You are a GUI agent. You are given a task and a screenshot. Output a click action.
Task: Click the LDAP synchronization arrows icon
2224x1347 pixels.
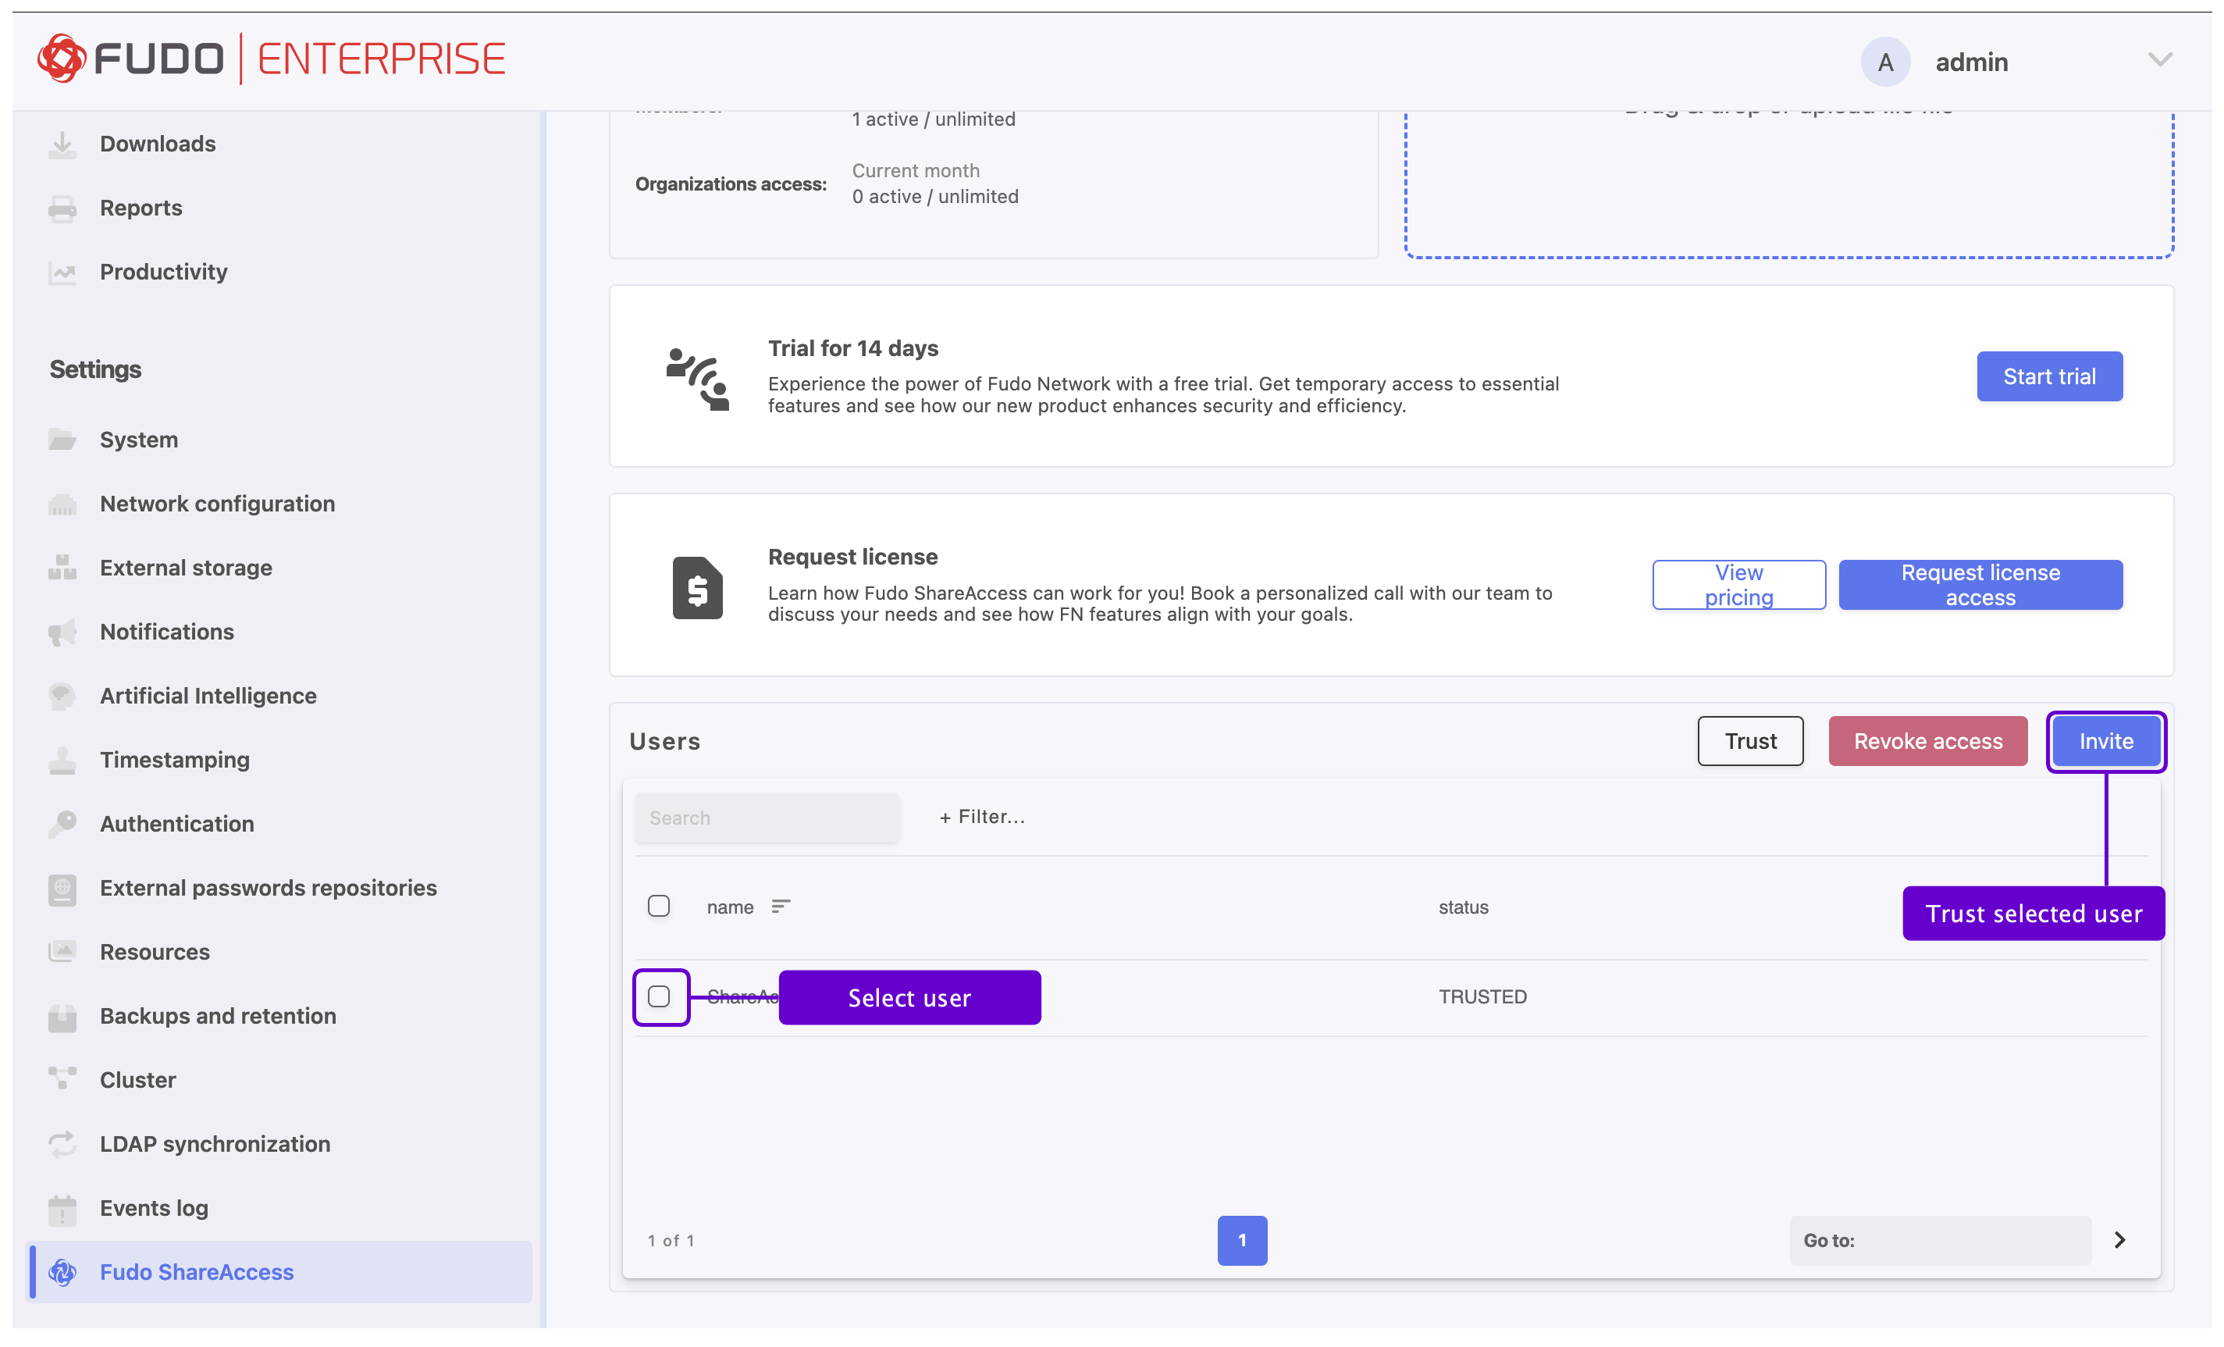[62, 1143]
